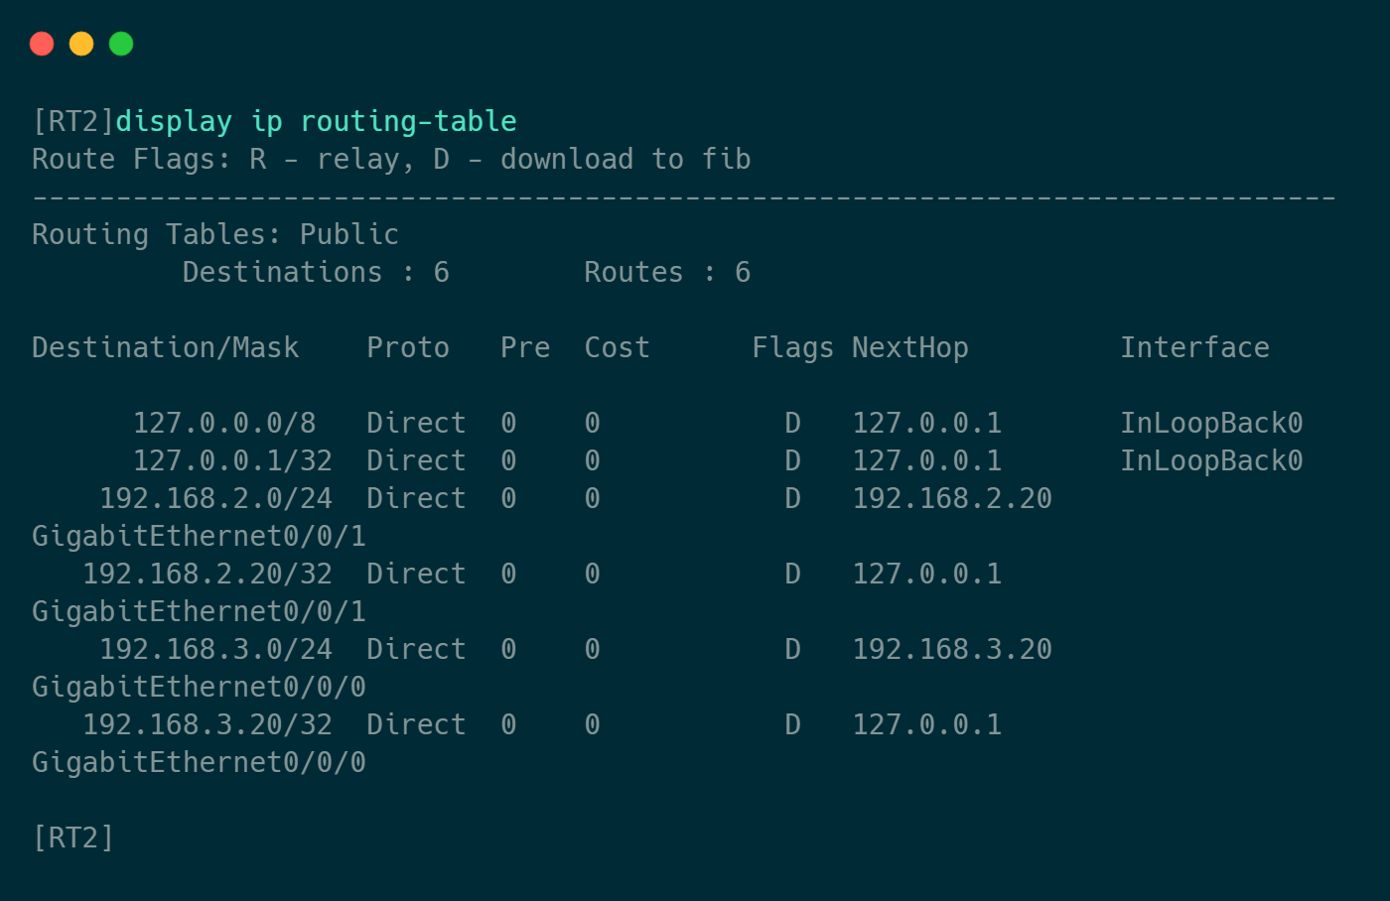Click the 192.168.2.20 next hop address
The height and width of the screenshot is (901, 1390).
click(x=952, y=498)
